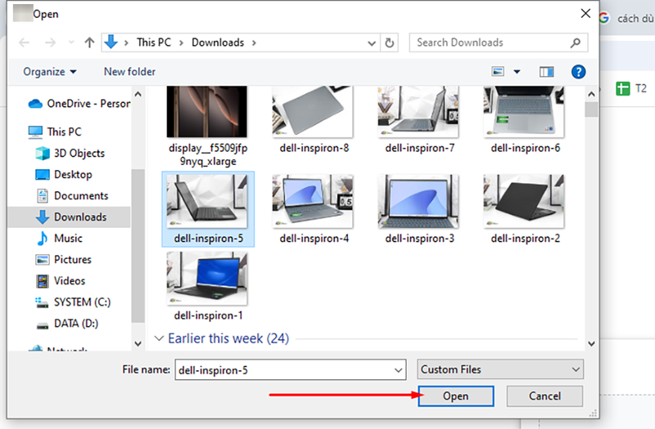655x429 pixels.
Task: Collapse the Earlier this week group
Action: click(159, 338)
